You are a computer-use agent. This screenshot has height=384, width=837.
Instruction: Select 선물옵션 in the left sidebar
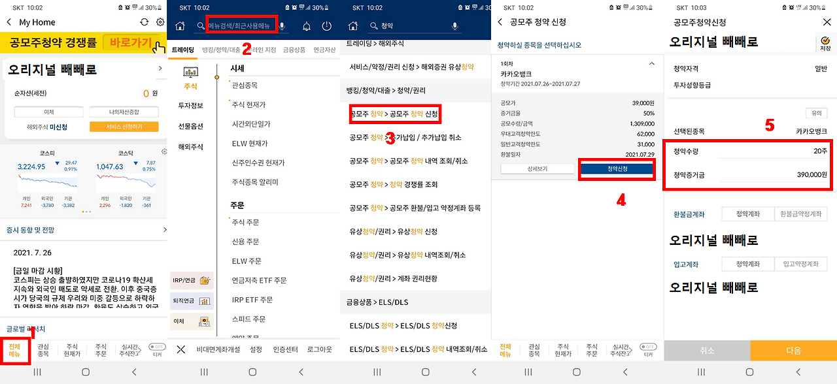point(191,126)
